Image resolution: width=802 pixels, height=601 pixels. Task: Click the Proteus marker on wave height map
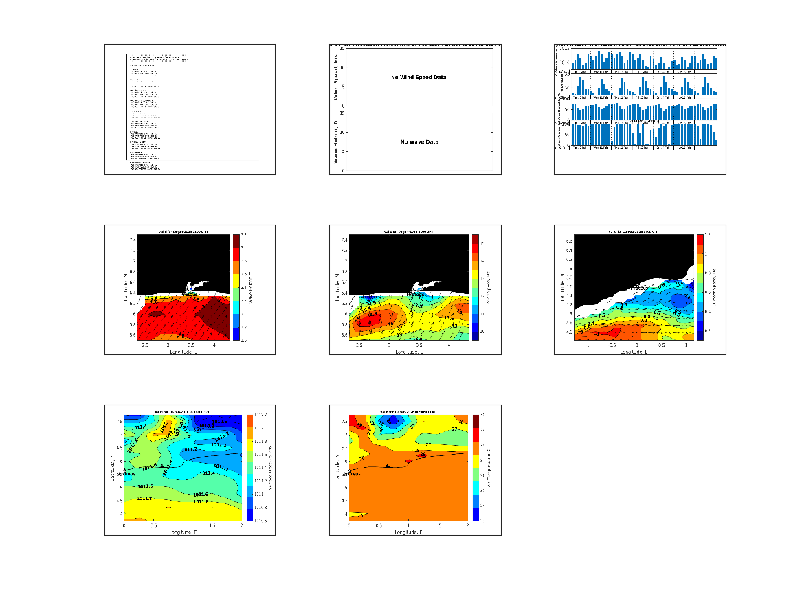188,294
